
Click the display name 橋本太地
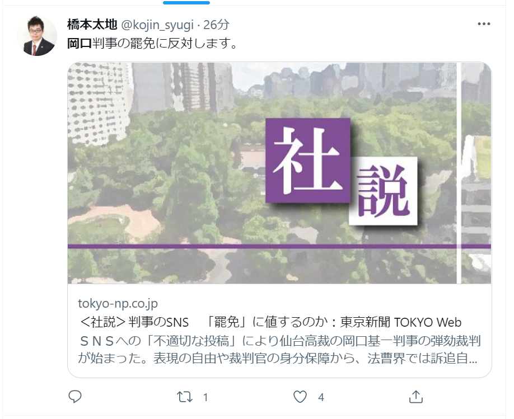pyautogui.click(x=92, y=25)
